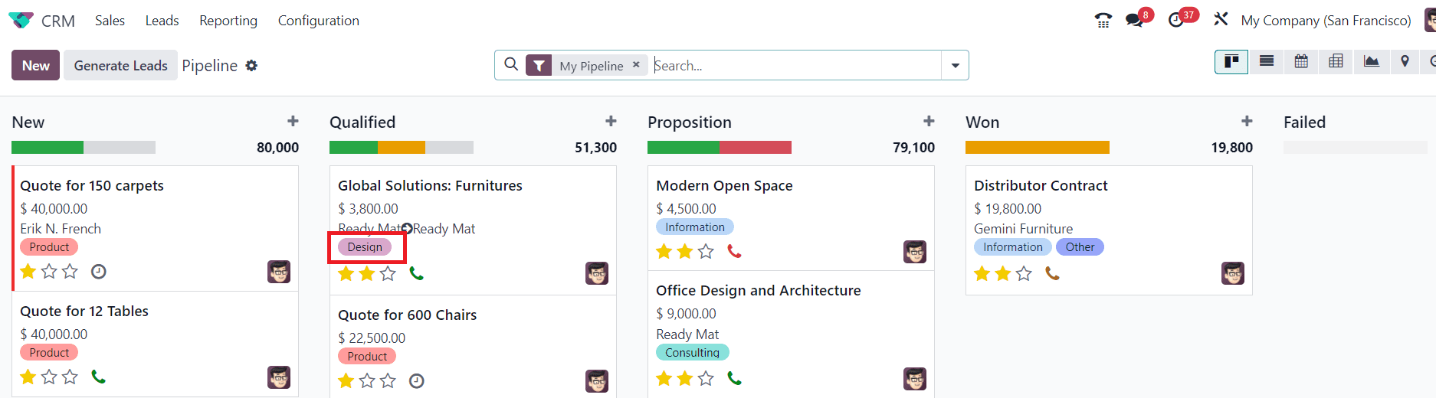Open the calendar view icon
The image size is (1436, 398).
pyautogui.click(x=1301, y=61)
